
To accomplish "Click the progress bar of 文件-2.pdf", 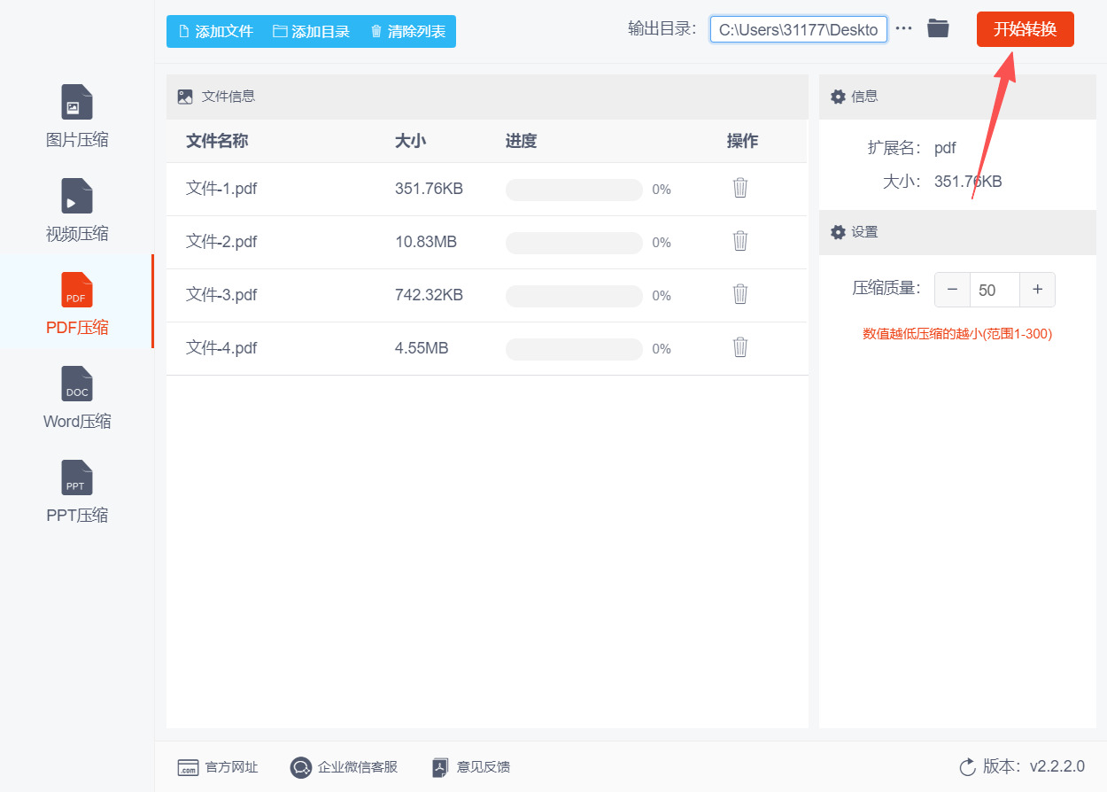I will point(574,243).
